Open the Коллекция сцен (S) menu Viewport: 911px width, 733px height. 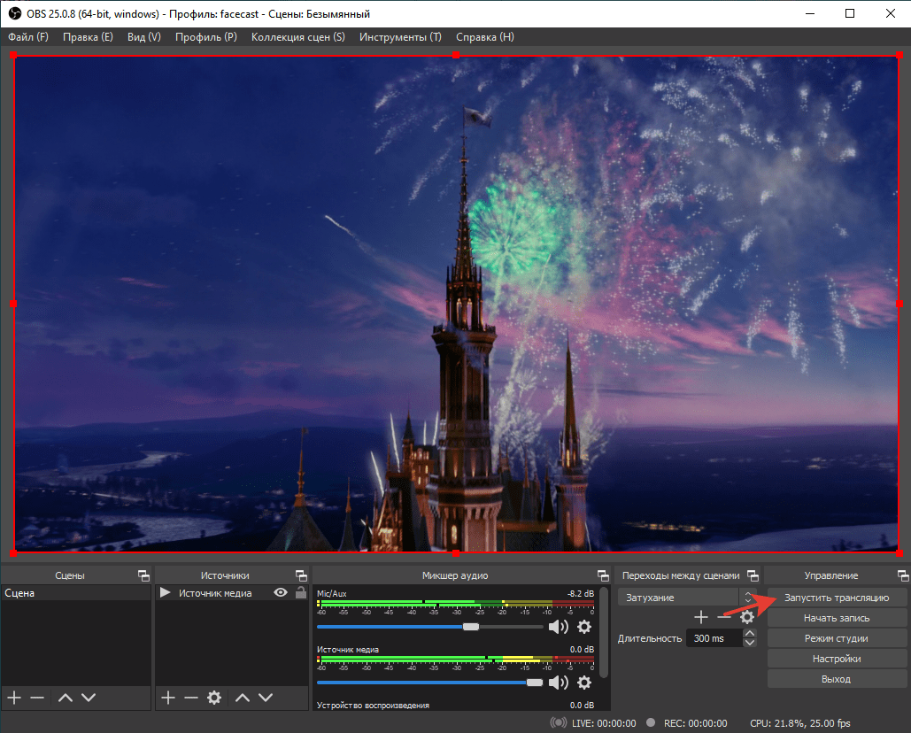point(298,37)
